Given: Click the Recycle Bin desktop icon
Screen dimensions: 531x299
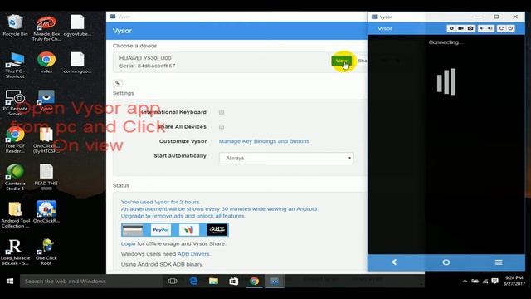Looking at the screenshot, I should pyautogui.click(x=15, y=26).
